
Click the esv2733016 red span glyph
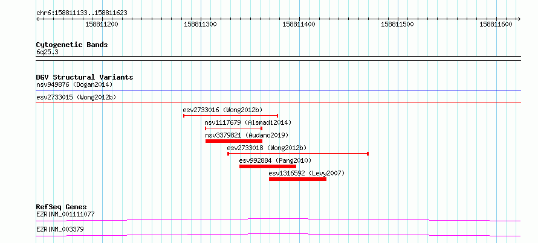click(x=230, y=116)
